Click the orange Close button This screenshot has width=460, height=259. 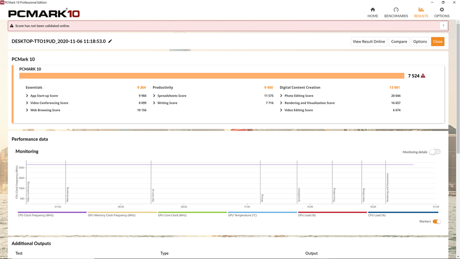tap(438, 41)
